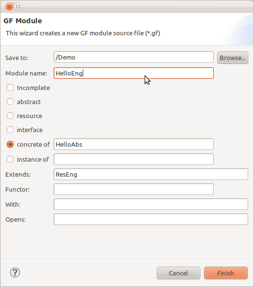Click the Finish button

pos(226,273)
